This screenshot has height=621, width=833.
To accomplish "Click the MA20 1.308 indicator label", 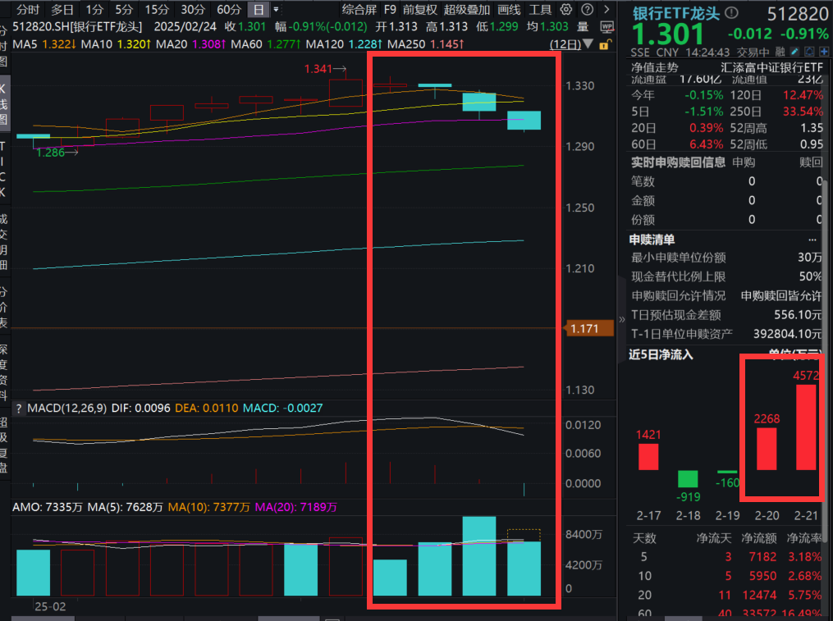I will (x=191, y=44).
